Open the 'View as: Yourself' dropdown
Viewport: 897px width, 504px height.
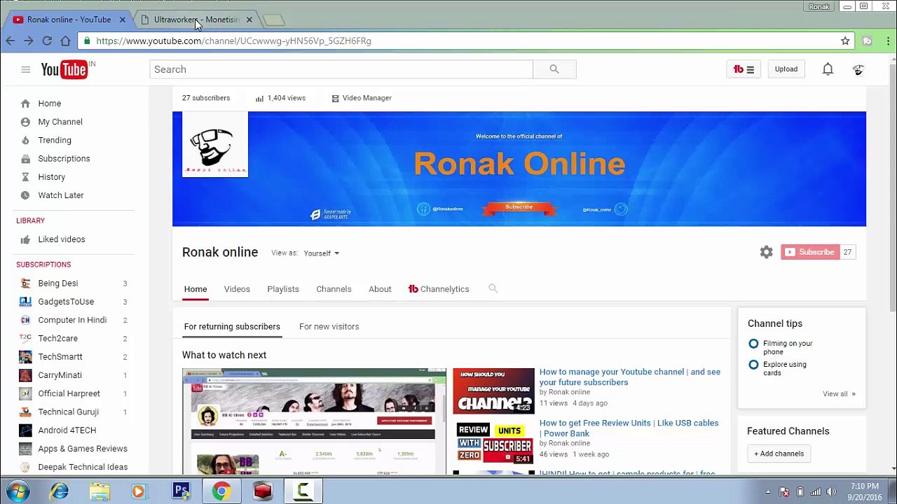(321, 253)
